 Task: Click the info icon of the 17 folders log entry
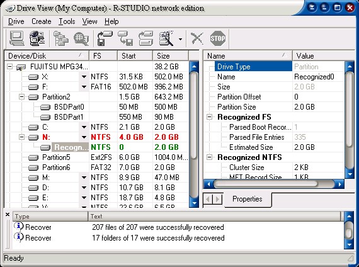[18, 237]
